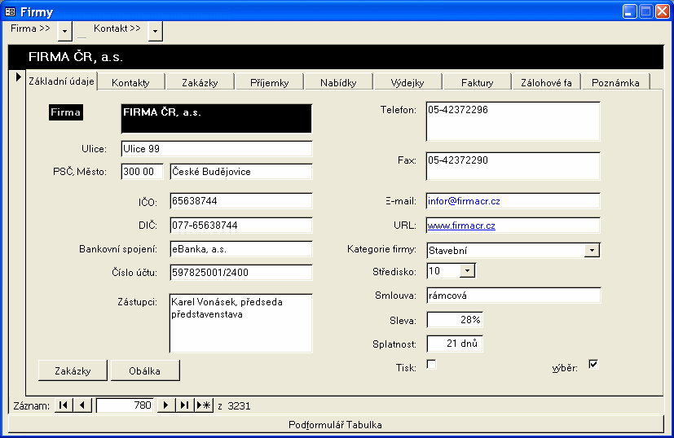Uncheck the výběr checkbox
This screenshot has height=438, width=674.
tap(593, 365)
